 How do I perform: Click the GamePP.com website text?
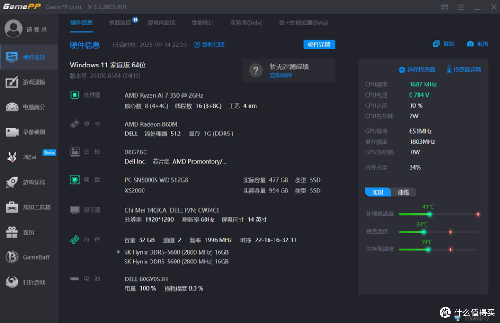[63, 6]
